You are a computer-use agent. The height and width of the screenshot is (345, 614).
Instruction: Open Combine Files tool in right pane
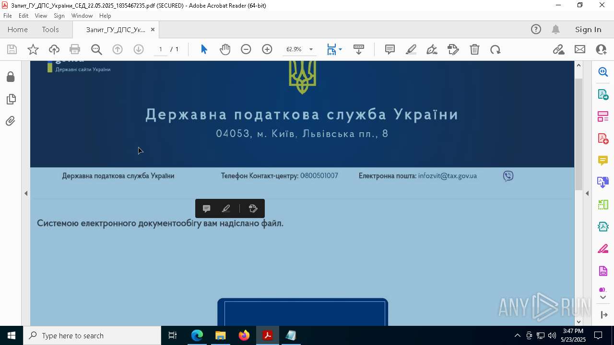(603, 183)
